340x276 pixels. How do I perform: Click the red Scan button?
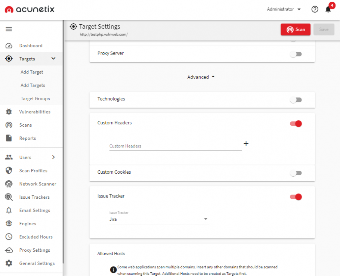tap(295, 30)
